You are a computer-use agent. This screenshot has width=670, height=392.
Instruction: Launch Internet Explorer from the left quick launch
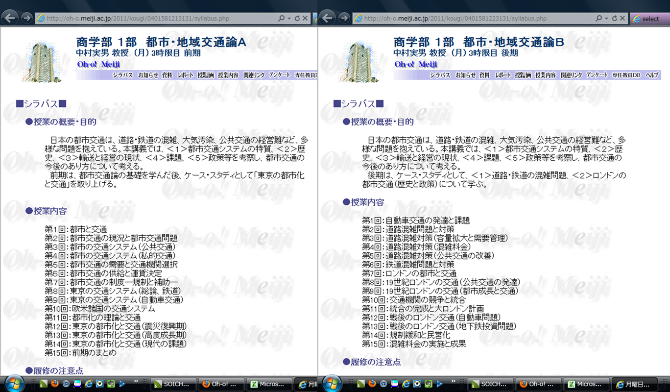click(89, 384)
